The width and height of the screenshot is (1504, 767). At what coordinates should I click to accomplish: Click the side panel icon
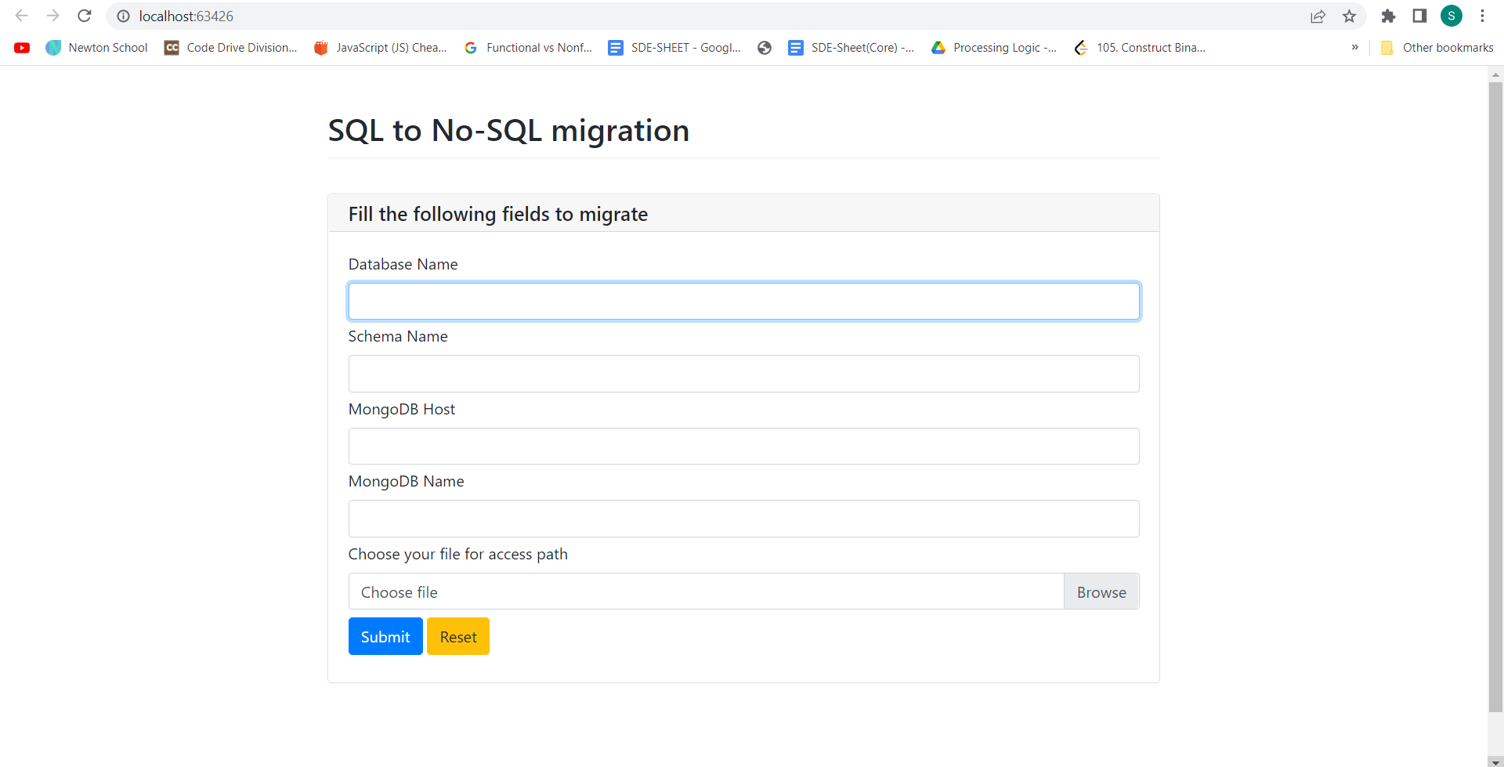(x=1419, y=16)
